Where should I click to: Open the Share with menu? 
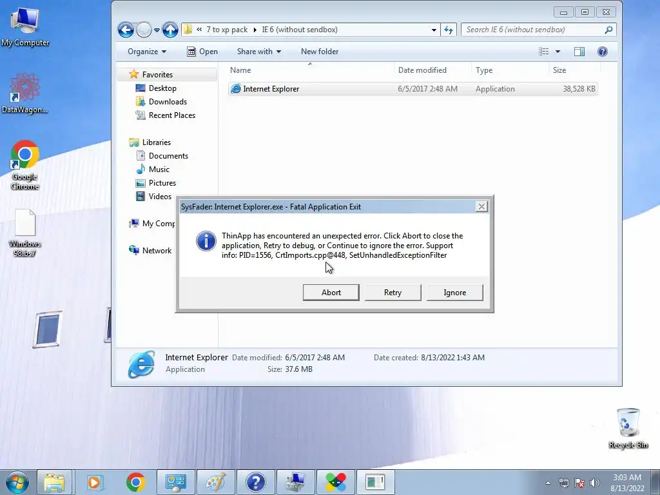tap(259, 52)
